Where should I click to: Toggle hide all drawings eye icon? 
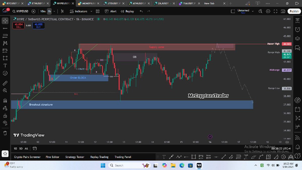[5, 123]
